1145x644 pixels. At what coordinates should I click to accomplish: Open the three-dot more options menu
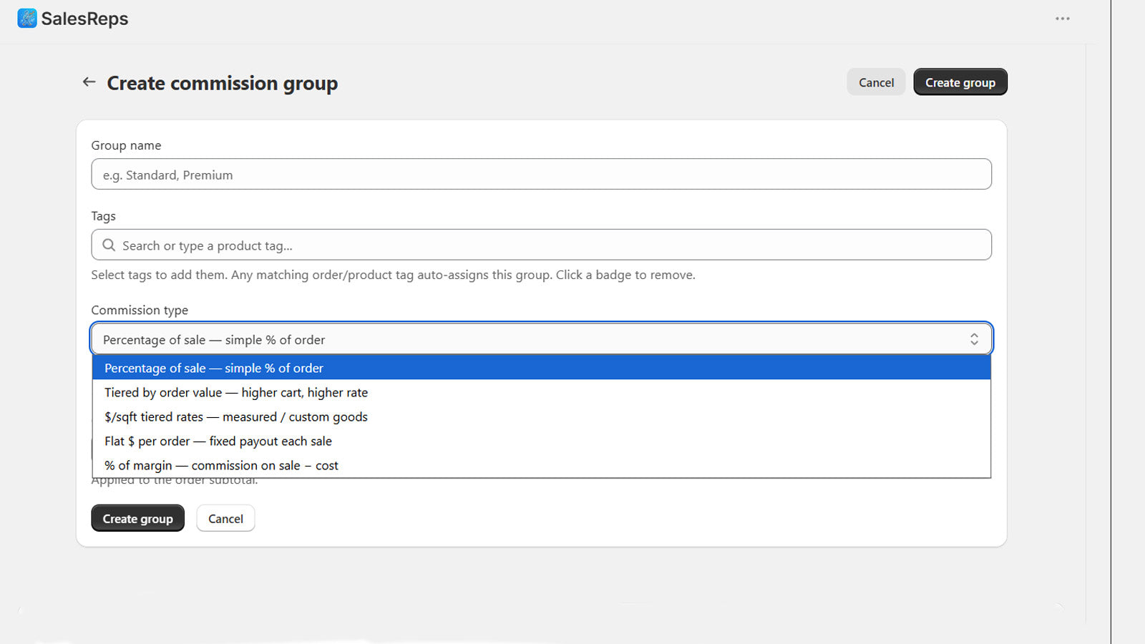(1063, 19)
